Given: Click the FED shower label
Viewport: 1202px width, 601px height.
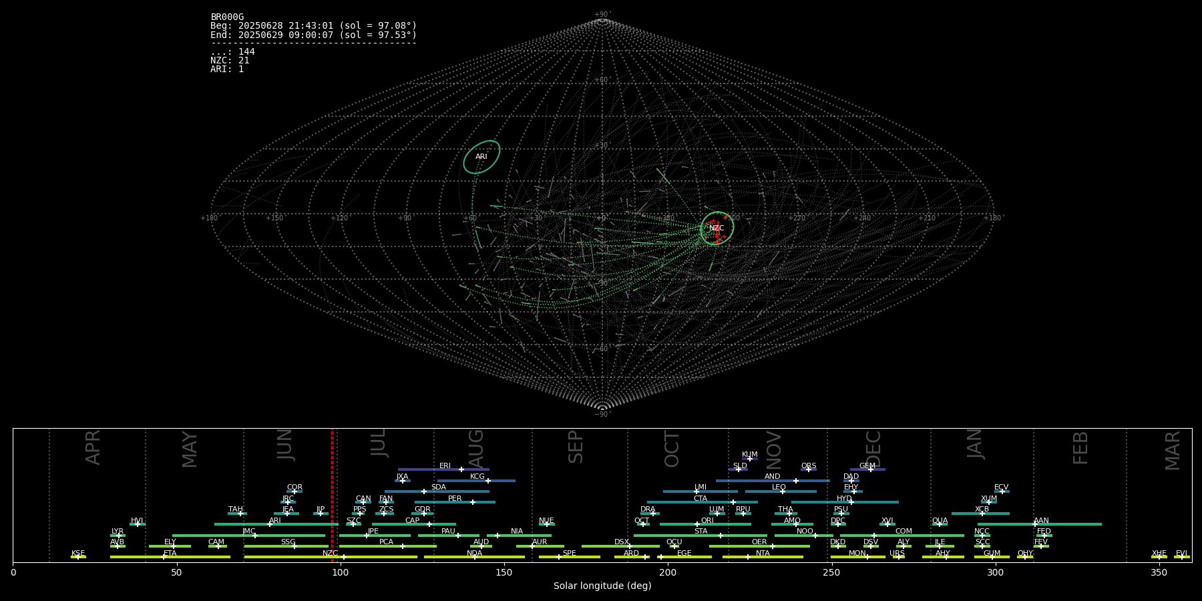Looking at the screenshot, I should [x=1044, y=532].
